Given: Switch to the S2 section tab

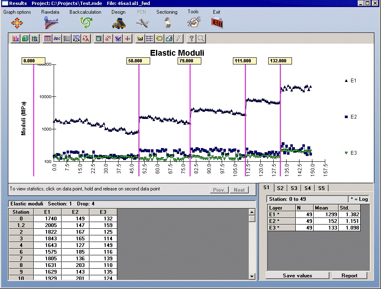Looking at the screenshot, I should point(280,188).
